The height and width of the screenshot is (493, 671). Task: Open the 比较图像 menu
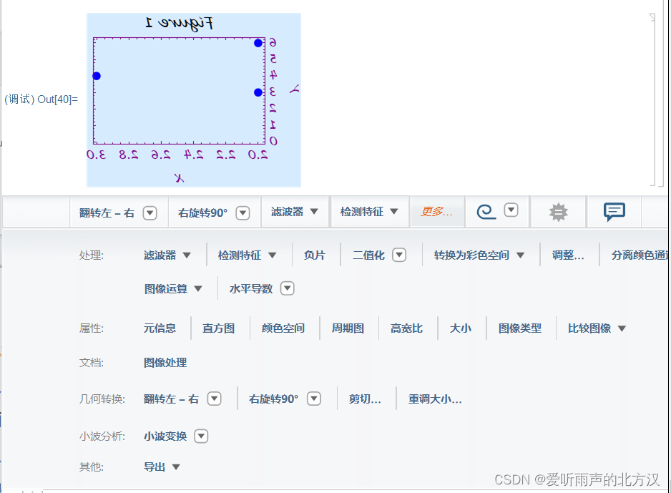point(597,328)
